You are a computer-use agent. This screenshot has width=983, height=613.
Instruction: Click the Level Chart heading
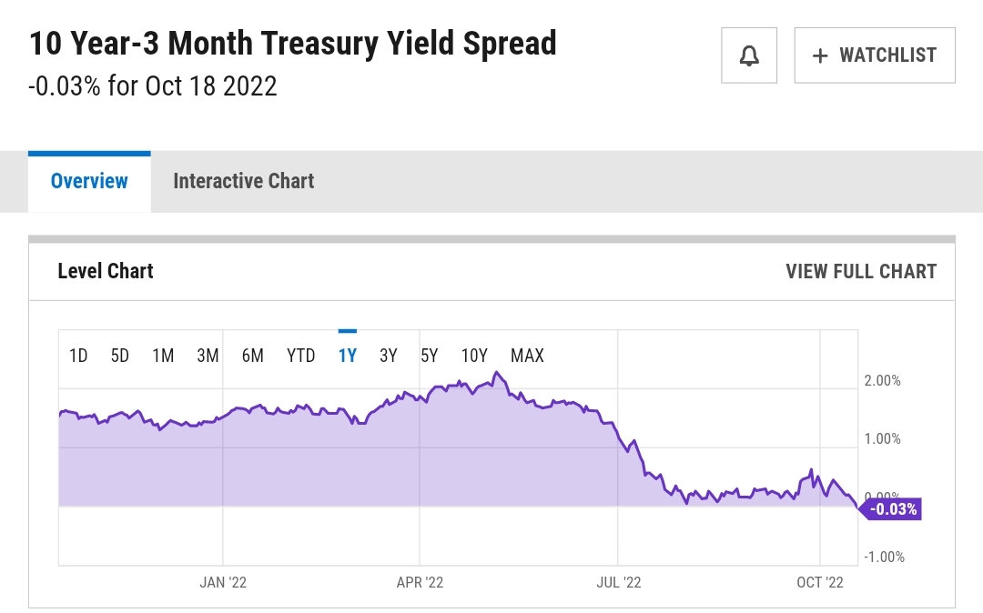[x=106, y=271]
